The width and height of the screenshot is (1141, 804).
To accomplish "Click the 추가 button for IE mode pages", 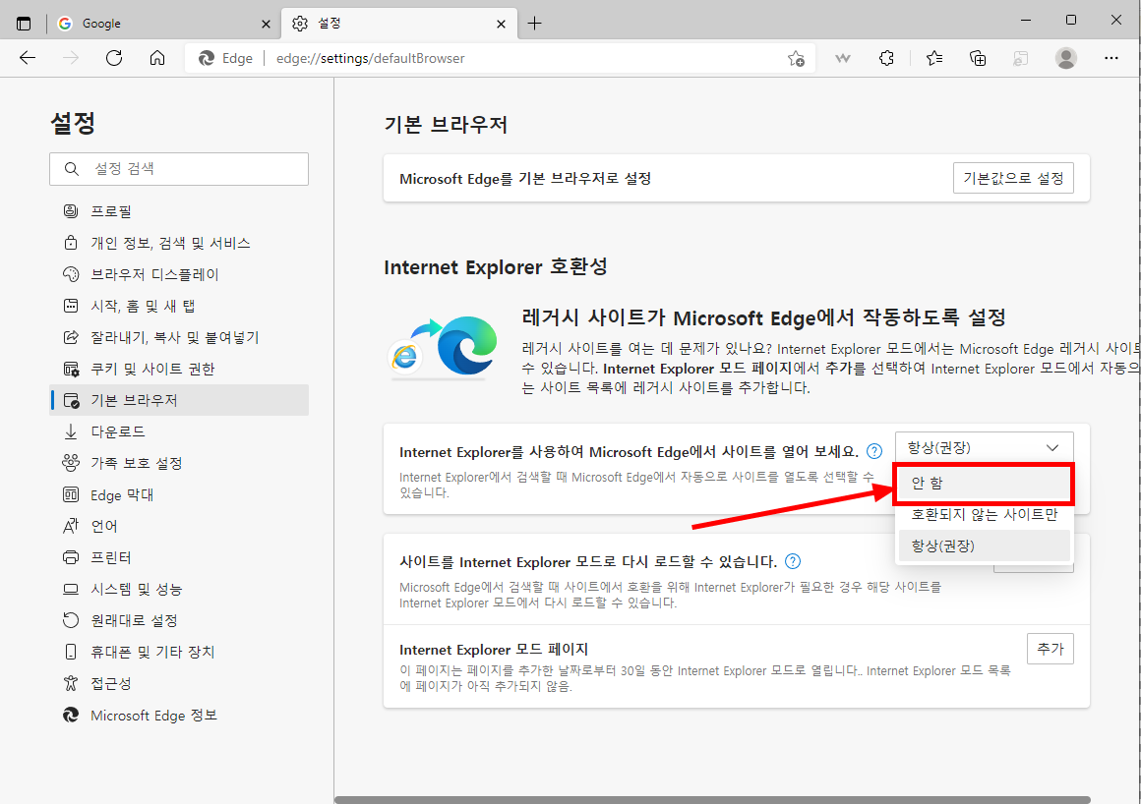I will point(1051,649).
